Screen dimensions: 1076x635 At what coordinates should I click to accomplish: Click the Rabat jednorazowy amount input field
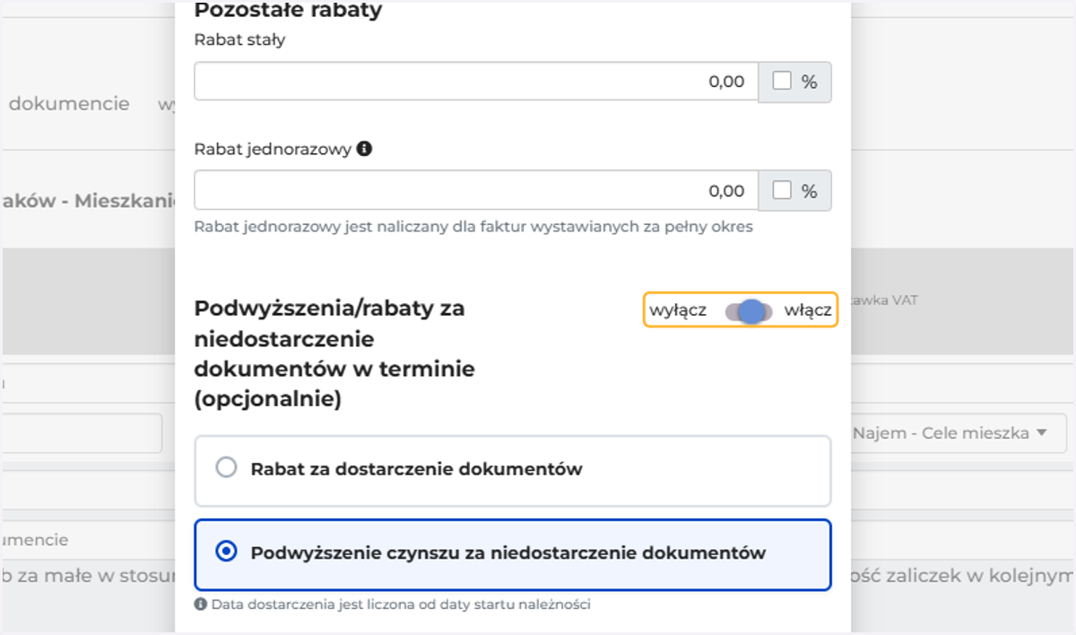[x=476, y=190]
